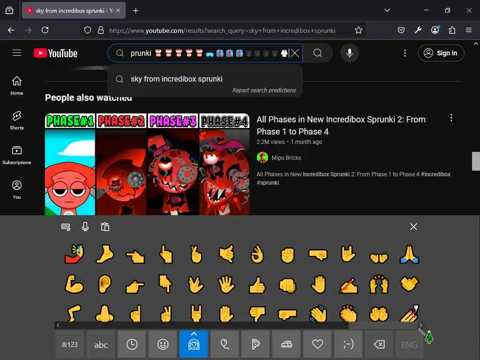Click the page vertical scrollbar thumb
The image size is (480, 360).
tap(476, 161)
